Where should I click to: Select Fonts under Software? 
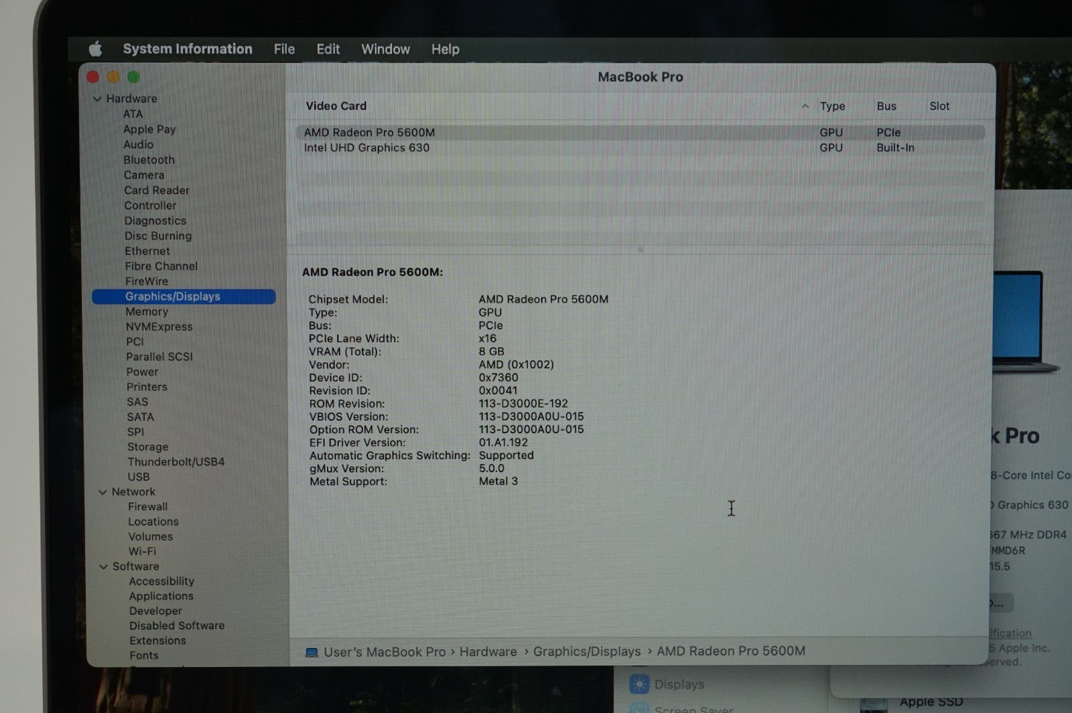pos(144,655)
